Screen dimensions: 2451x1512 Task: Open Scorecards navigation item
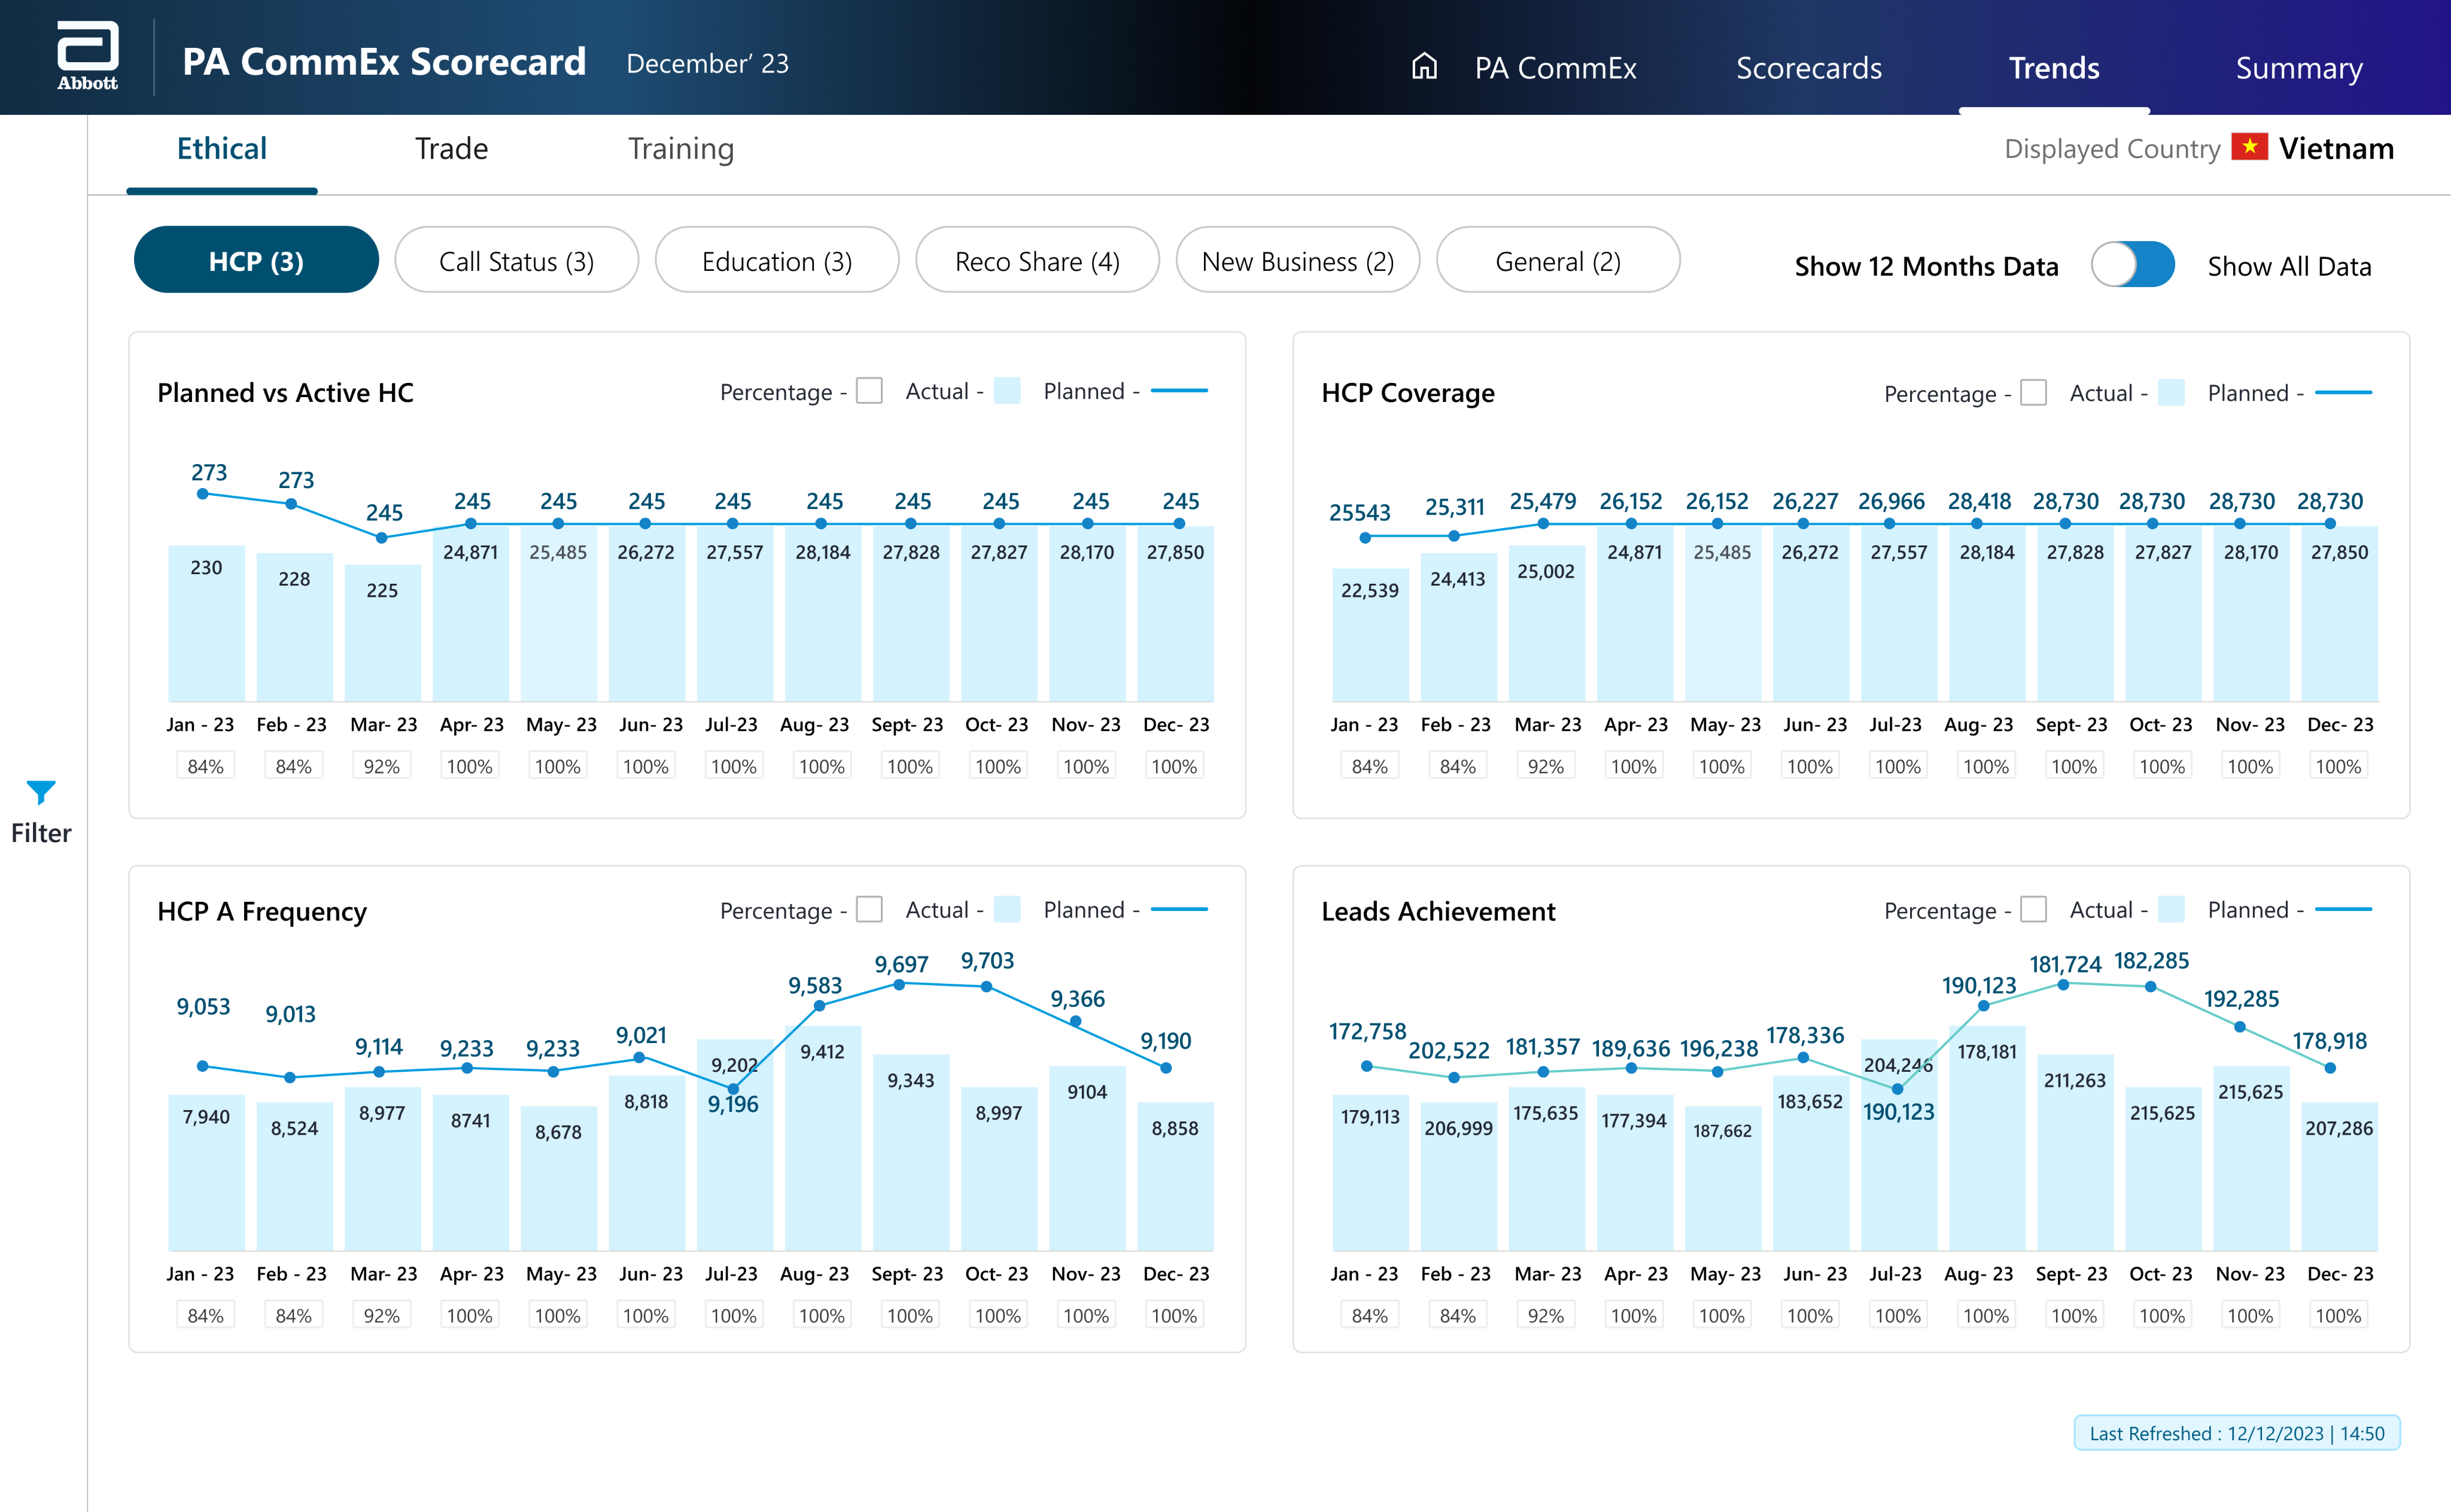pyautogui.click(x=1808, y=68)
